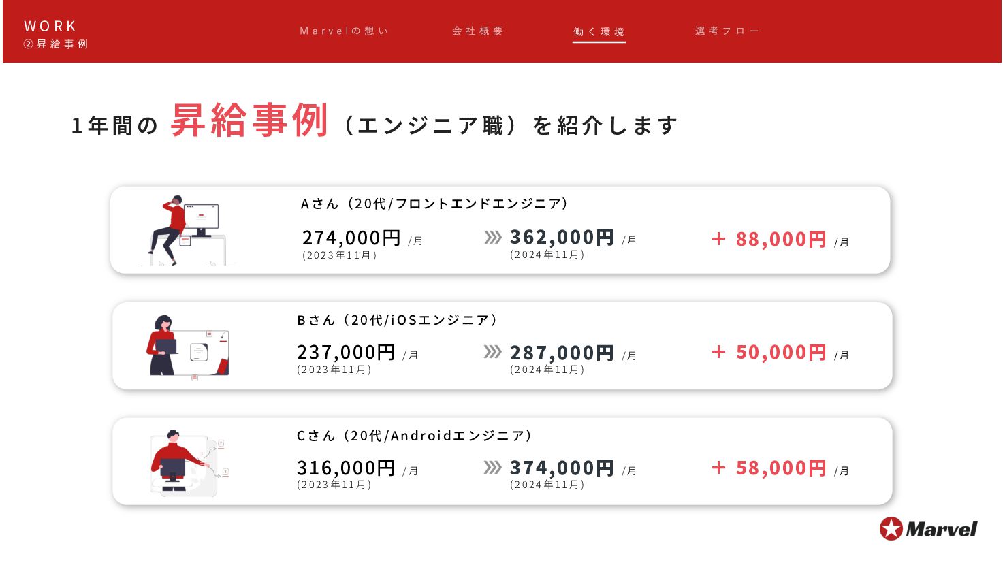Click the ②昇給事例 subtitle in header

56,44
